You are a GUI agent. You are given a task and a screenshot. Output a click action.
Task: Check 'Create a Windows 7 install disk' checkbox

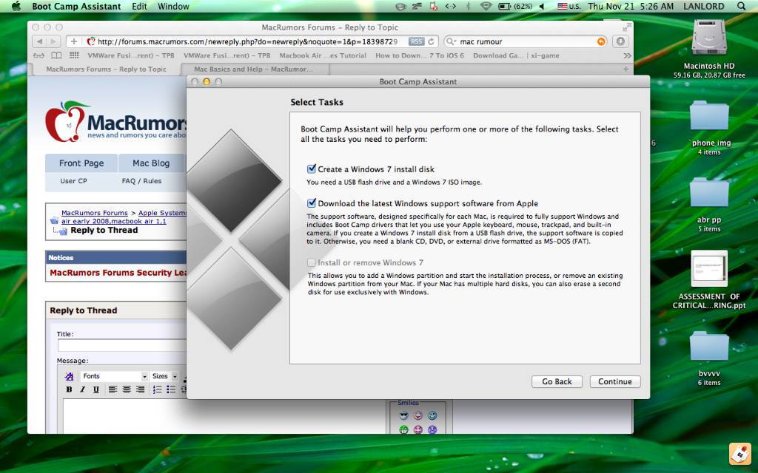(312, 169)
